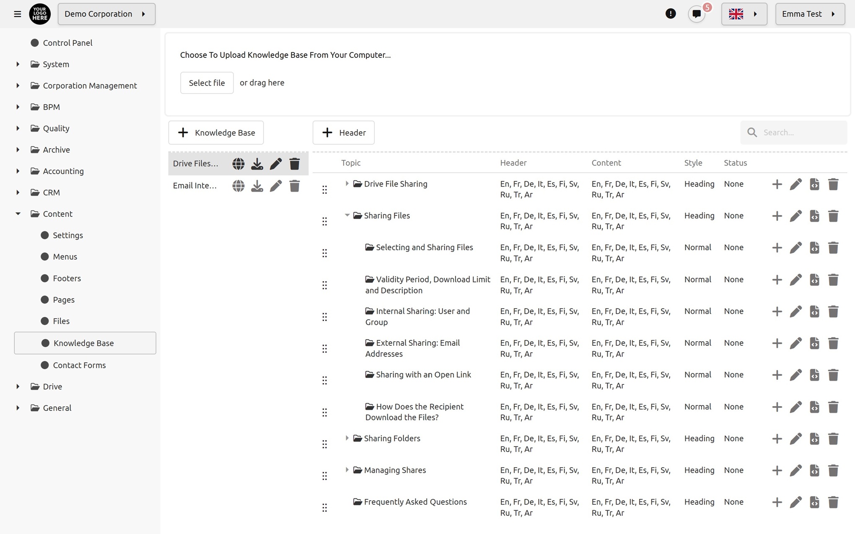Delete the Email Inte… knowledge base

pyautogui.click(x=295, y=186)
